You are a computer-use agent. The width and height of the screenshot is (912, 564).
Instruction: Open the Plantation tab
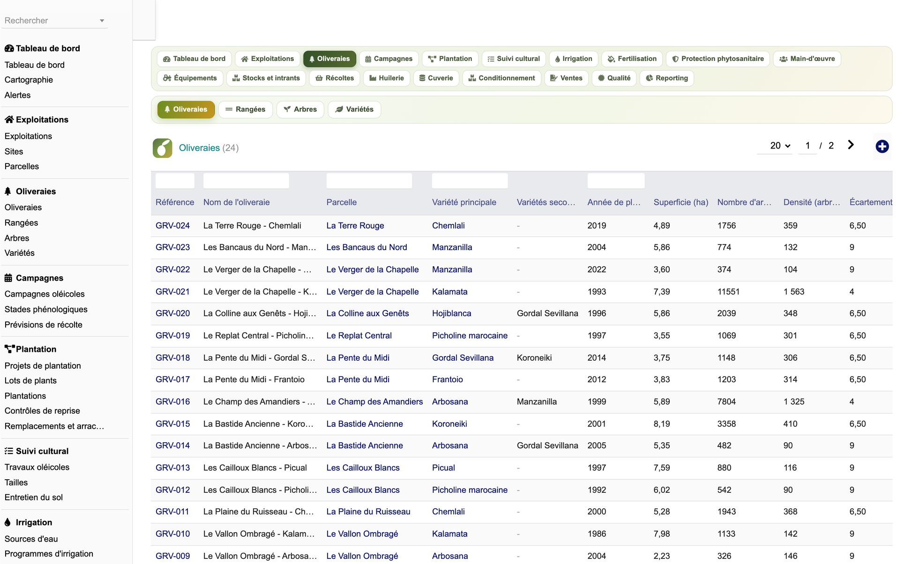coord(450,59)
